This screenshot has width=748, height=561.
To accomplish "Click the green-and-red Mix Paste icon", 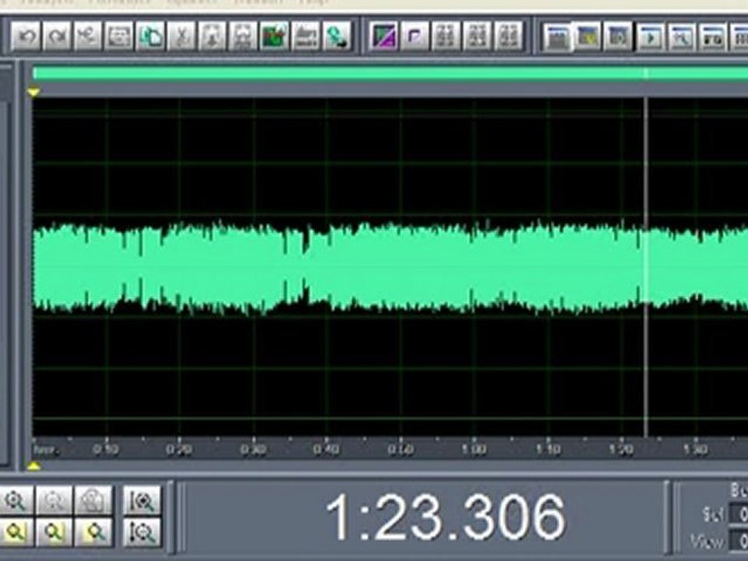I will (x=274, y=37).
